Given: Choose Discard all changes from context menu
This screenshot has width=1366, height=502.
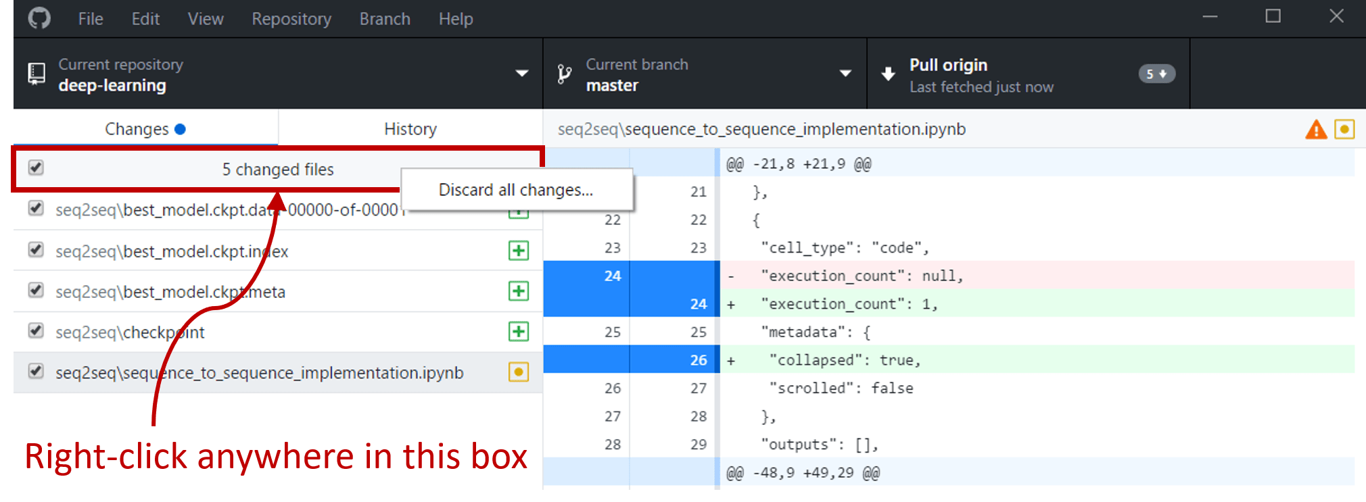Looking at the screenshot, I should (x=516, y=190).
